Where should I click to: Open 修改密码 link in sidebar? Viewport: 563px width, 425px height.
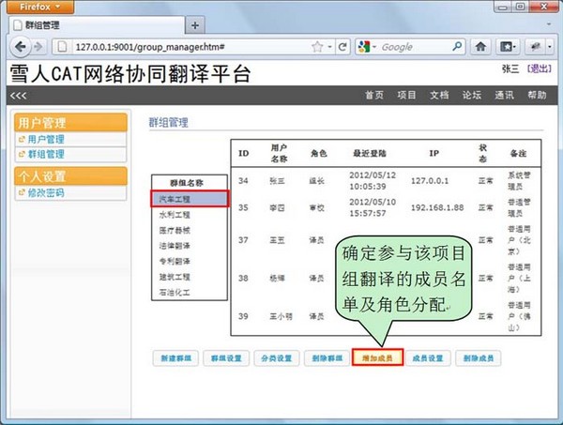[x=46, y=192]
